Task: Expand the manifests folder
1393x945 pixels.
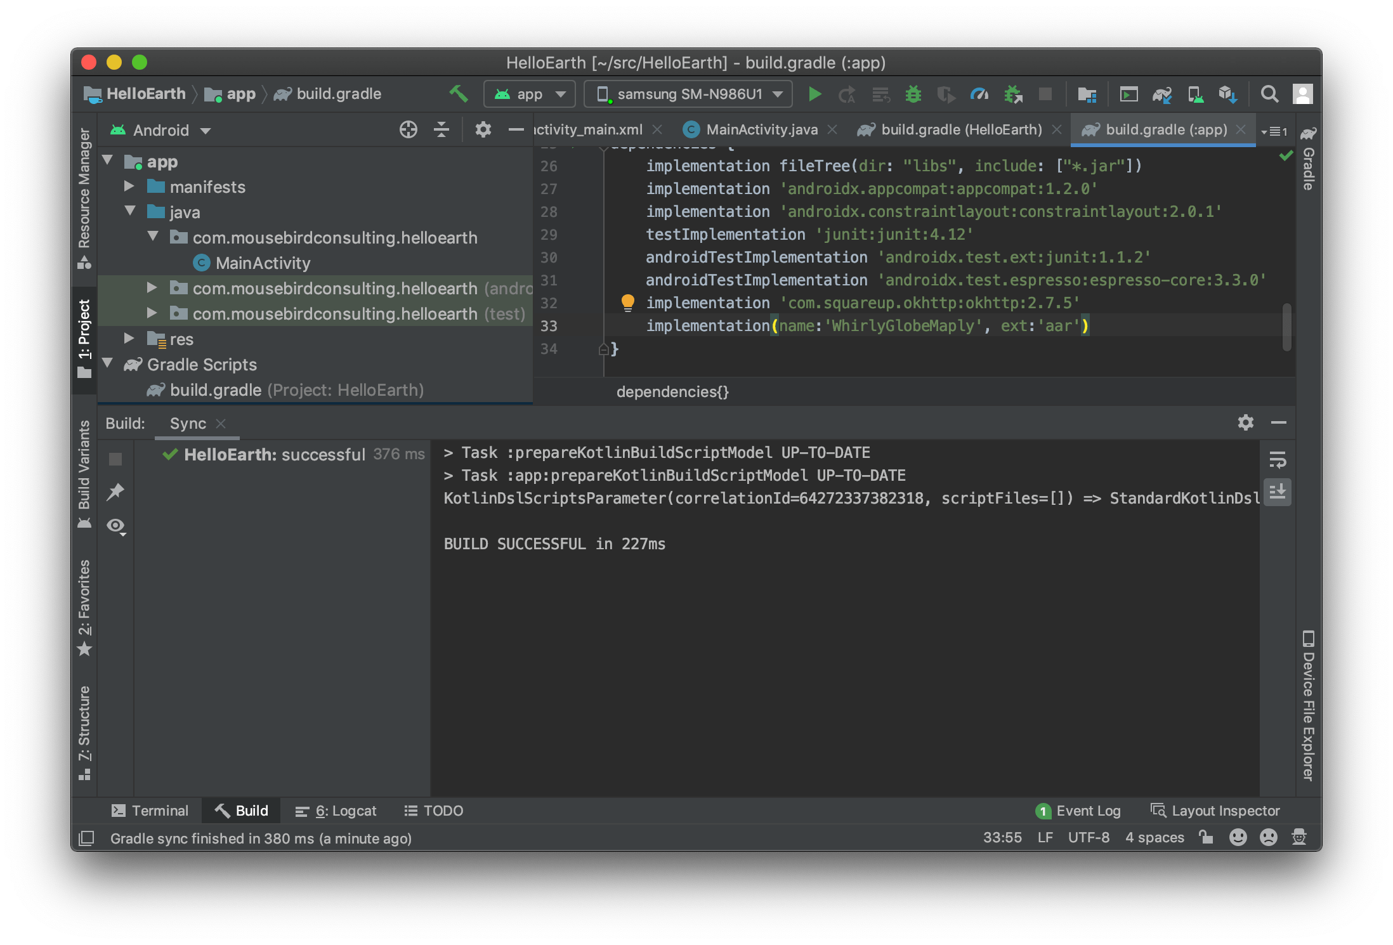Action: [x=129, y=186]
